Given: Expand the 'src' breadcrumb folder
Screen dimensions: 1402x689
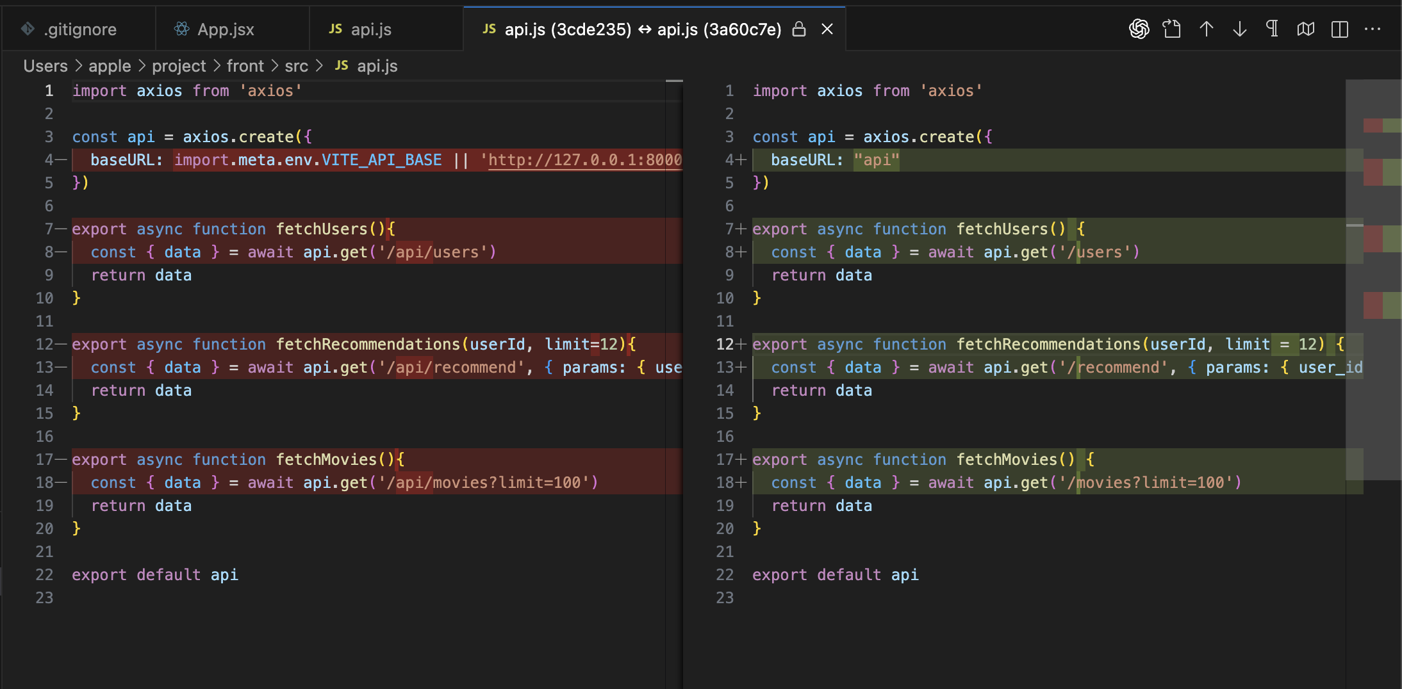Looking at the screenshot, I should [x=296, y=66].
